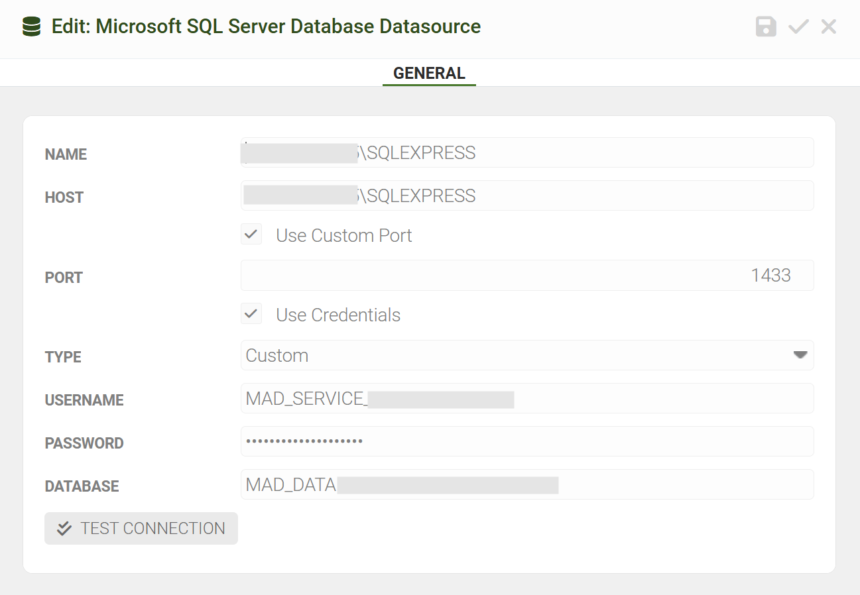Screen dimensions: 860x595
Task: Toggle the Use Custom Port checkbox
Action: pos(251,234)
